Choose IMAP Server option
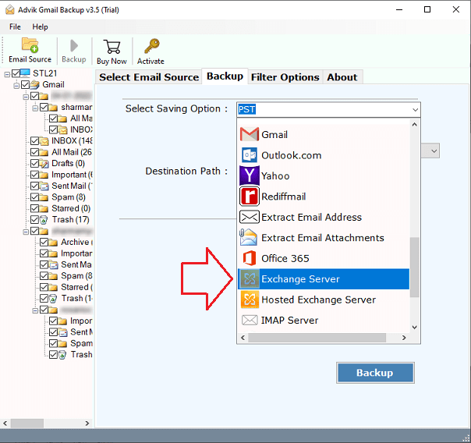This screenshot has height=443, width=471. 323,321
